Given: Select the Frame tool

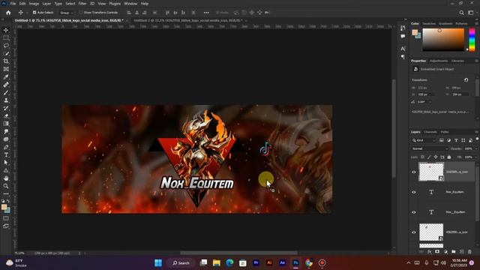Looking at the screenshot, I should [x=6, y=69].
